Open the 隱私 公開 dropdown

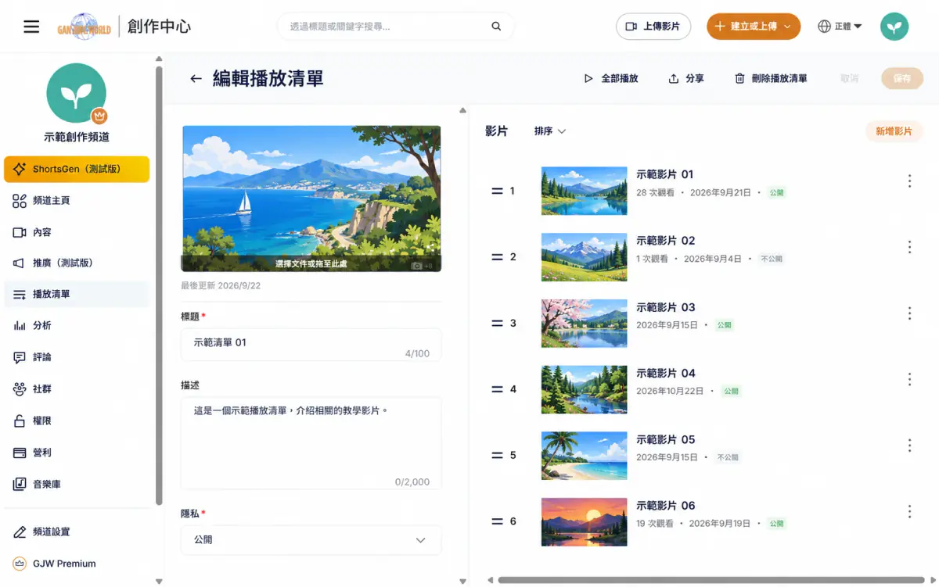click(x=311, y=540)
